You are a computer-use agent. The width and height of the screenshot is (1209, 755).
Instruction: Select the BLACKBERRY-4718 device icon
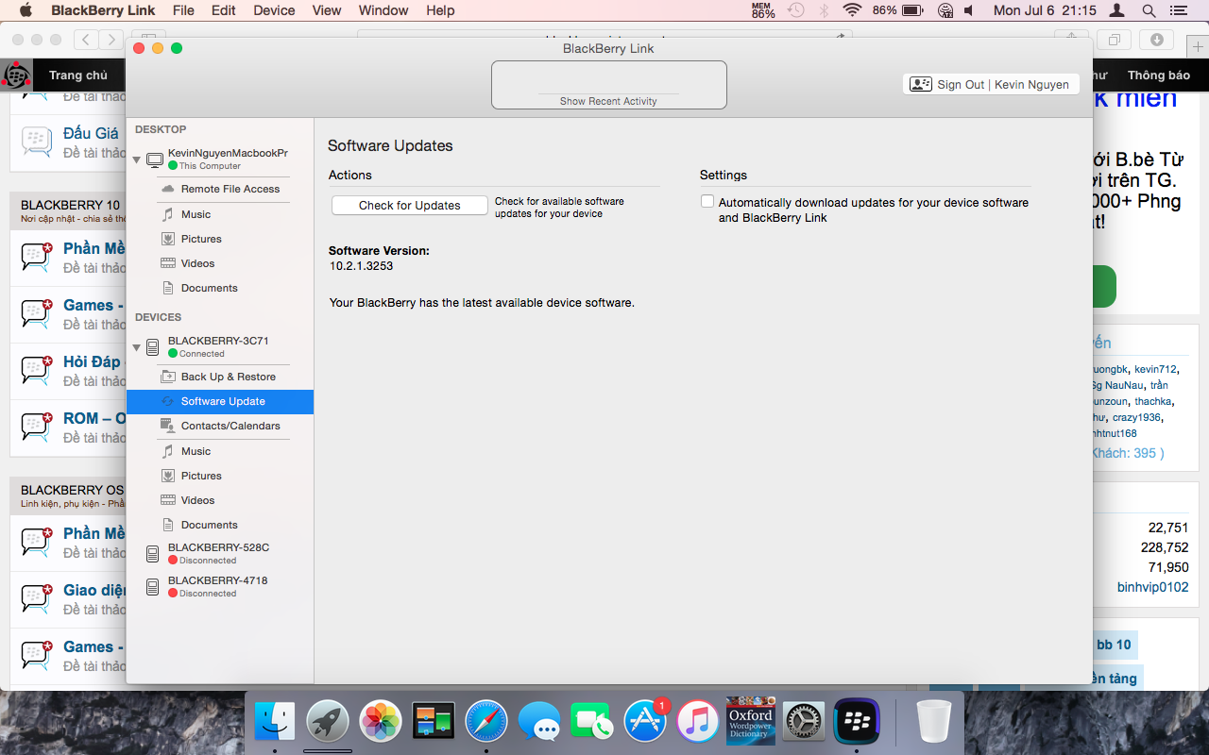coord(153,587)
